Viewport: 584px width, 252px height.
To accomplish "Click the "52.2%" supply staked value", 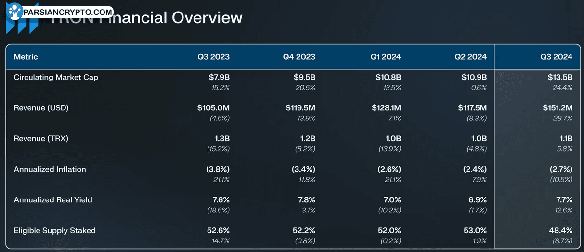I will click(x=304, y=231).
